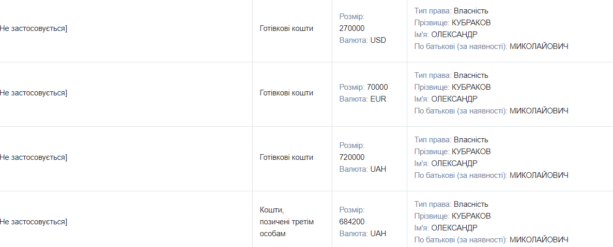Select МИКОЛАЙОВИЧ in the 720000 row
Viewport: 613px width, 247px height.
pyautogui.click(x=539, y=175)
